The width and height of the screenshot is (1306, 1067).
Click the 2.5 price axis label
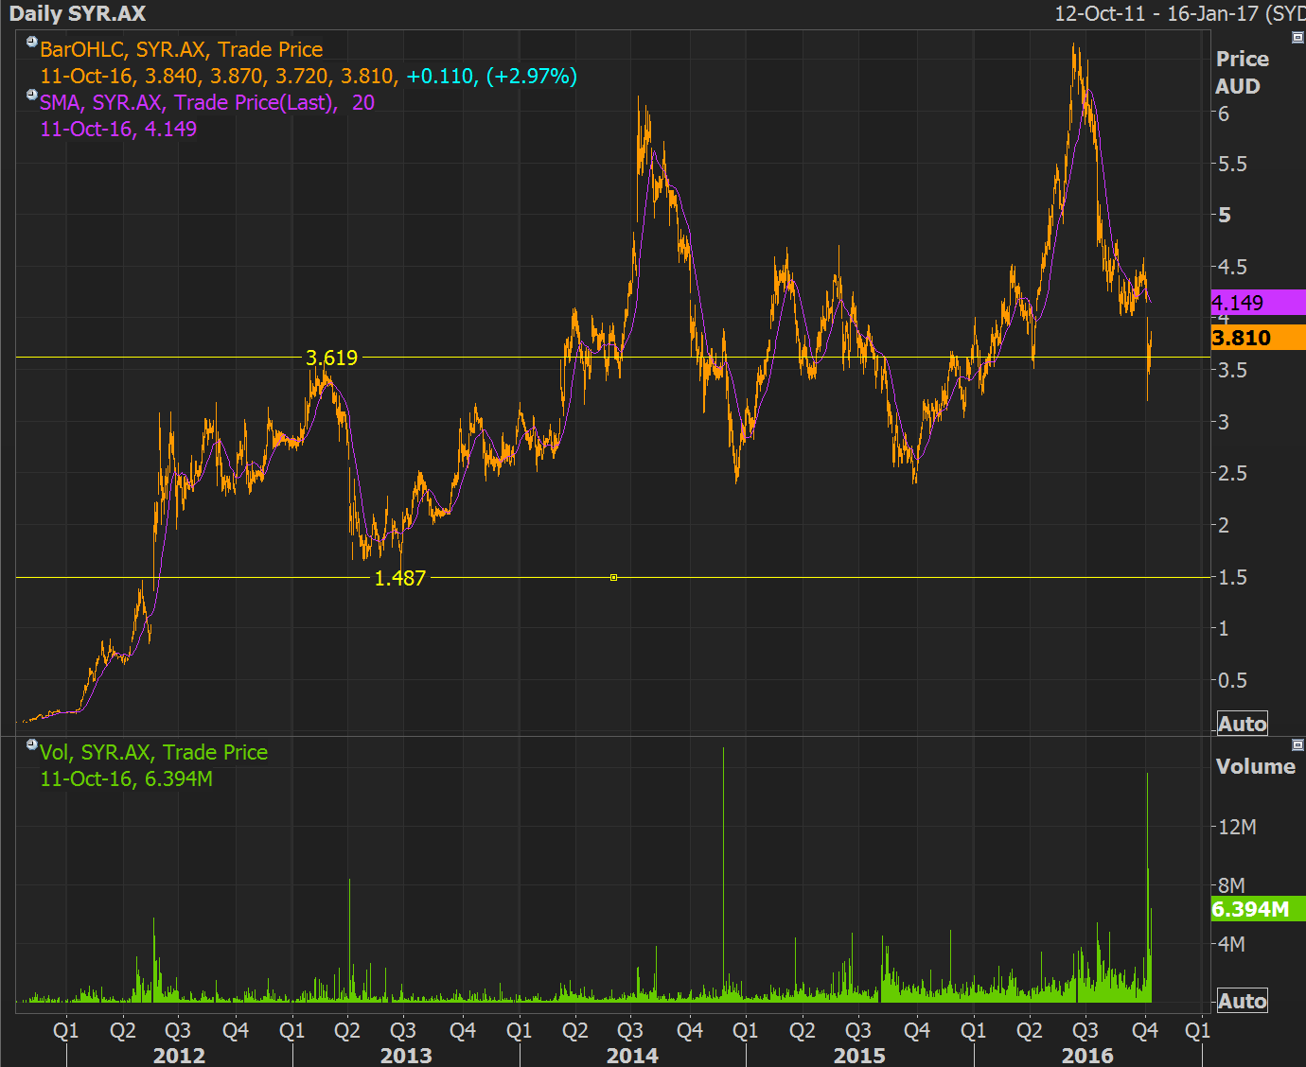[1232, 473]
